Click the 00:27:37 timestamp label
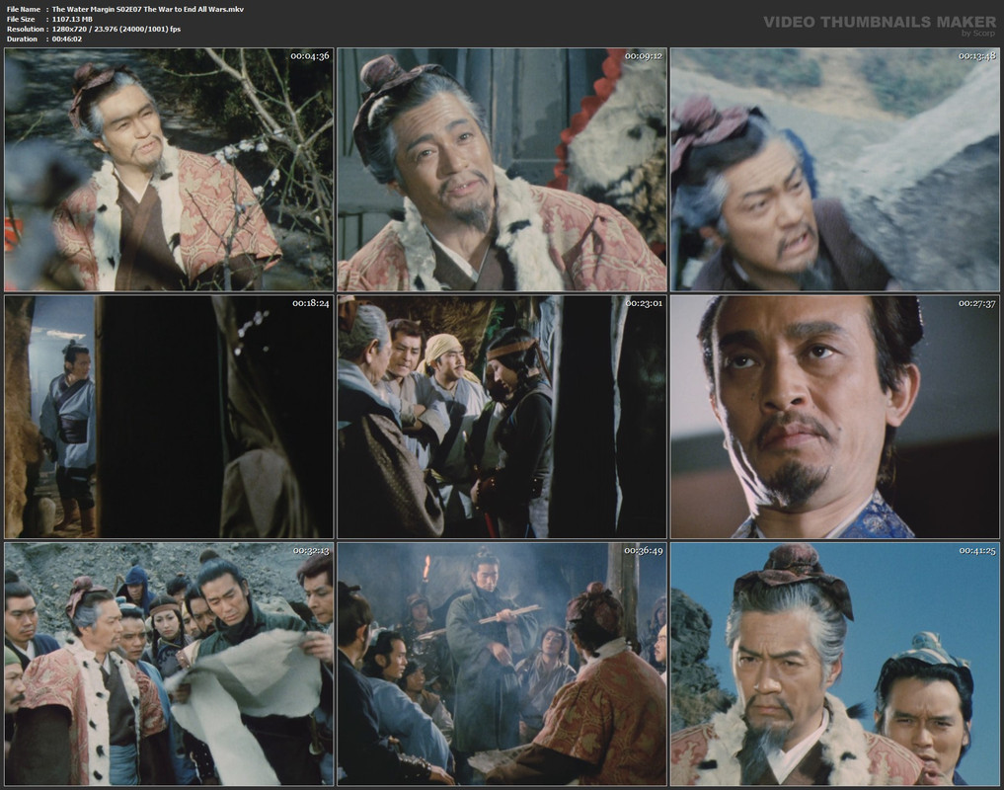1004x790 pixels. (x=977, y=303)
